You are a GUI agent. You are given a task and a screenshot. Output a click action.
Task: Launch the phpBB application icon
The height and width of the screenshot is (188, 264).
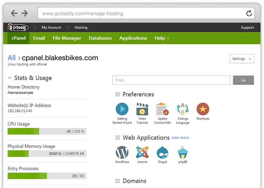[183, 152]
